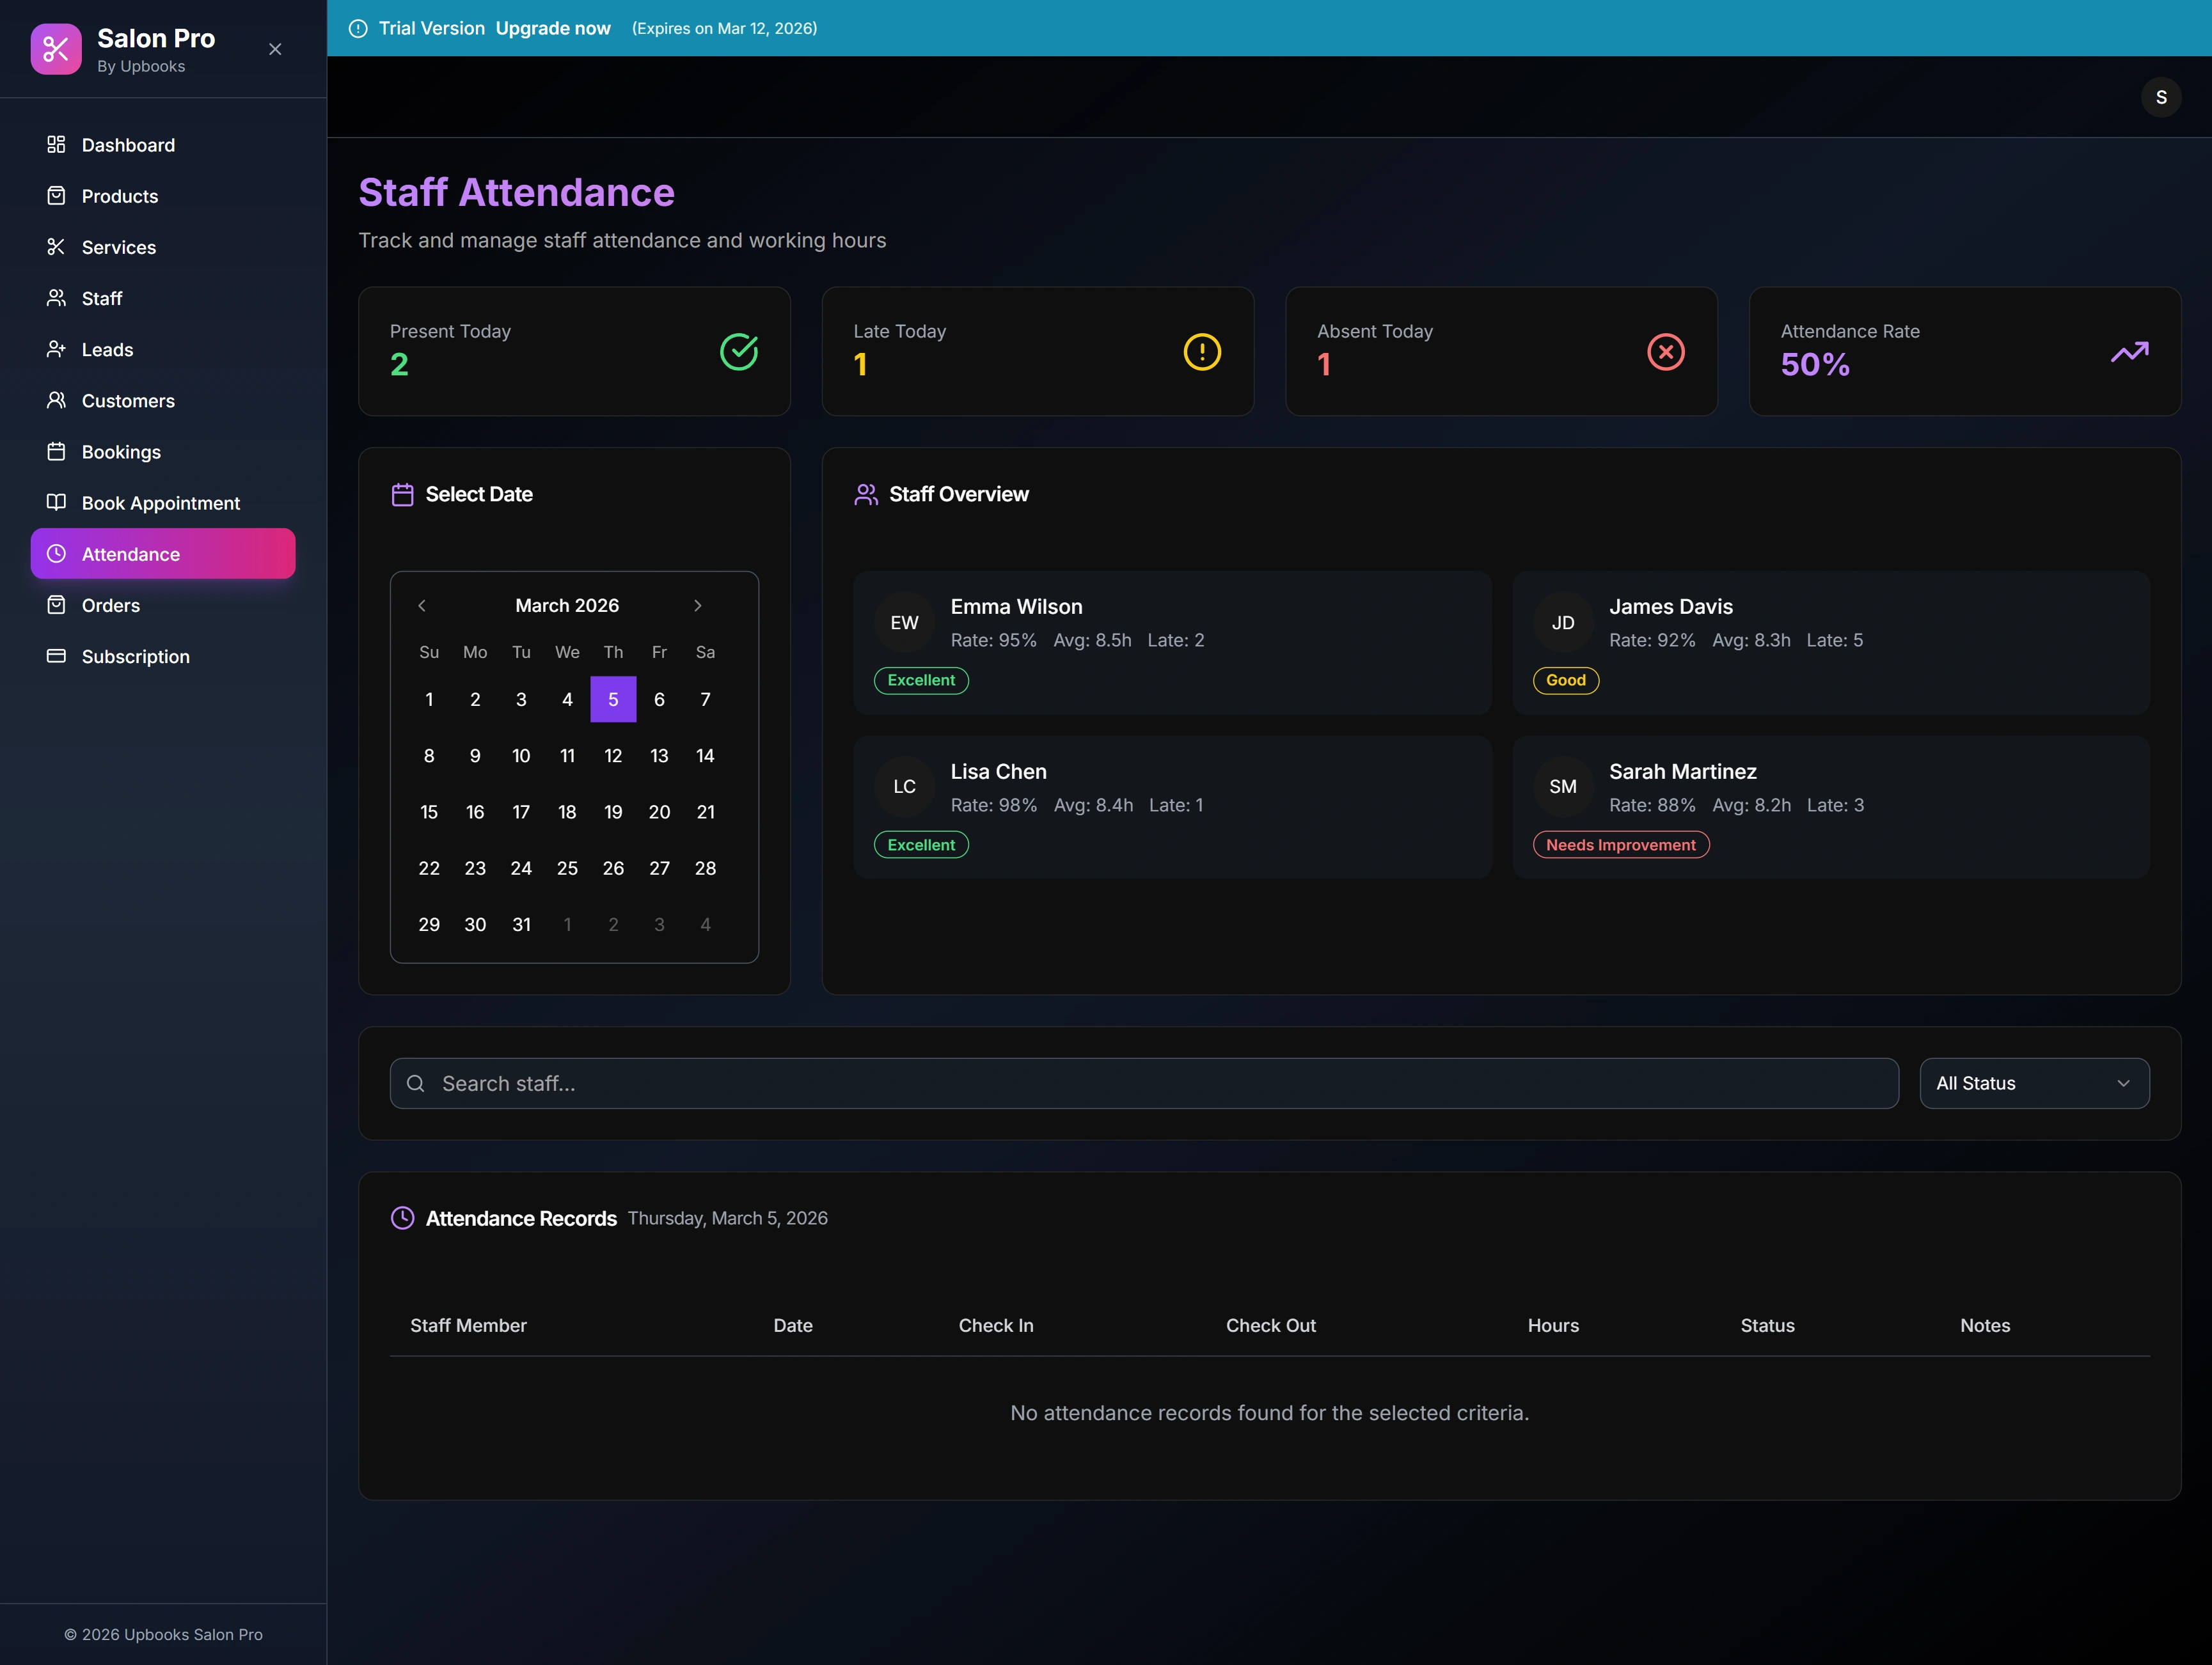
Task: Close the sidebar with the X icon
Action: point(275,49)
